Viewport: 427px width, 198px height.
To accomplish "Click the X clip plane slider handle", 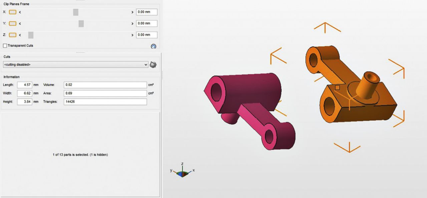I will click(x=76, y=12).
